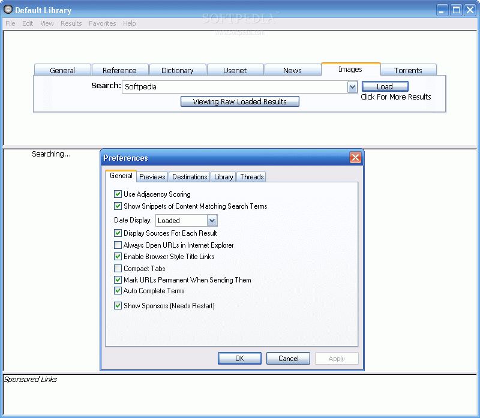Image resolution: width=480 pixels, height=418 pixels.
Task: Select the Images search tab
Action: 350,69
